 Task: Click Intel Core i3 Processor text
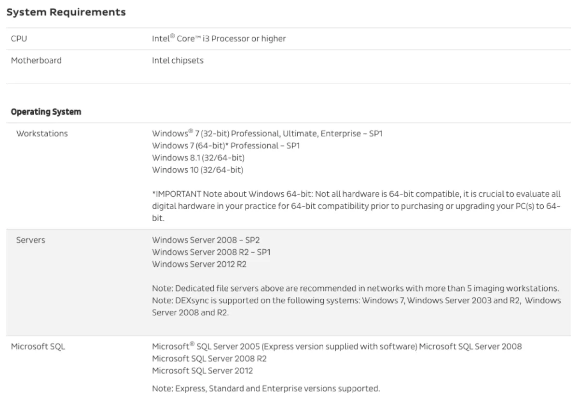point(219,39)
